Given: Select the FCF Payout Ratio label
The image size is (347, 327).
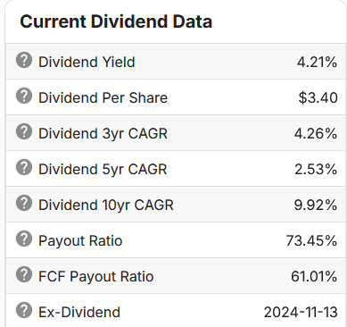Looking at the screenshot, I should click(96, 277).
